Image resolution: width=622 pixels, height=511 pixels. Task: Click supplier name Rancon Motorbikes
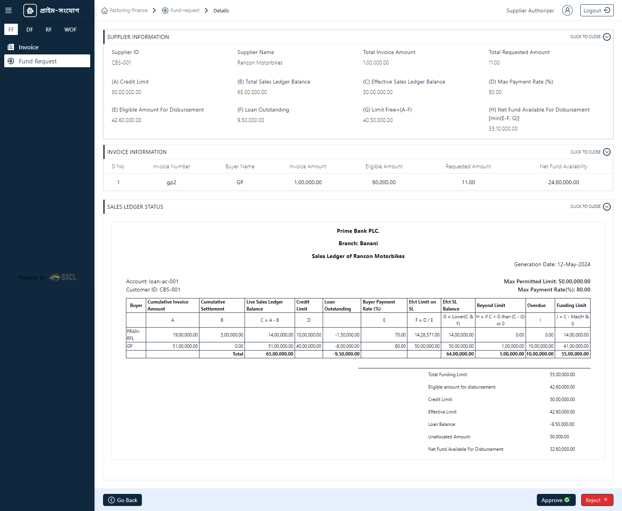coord(260,63)
